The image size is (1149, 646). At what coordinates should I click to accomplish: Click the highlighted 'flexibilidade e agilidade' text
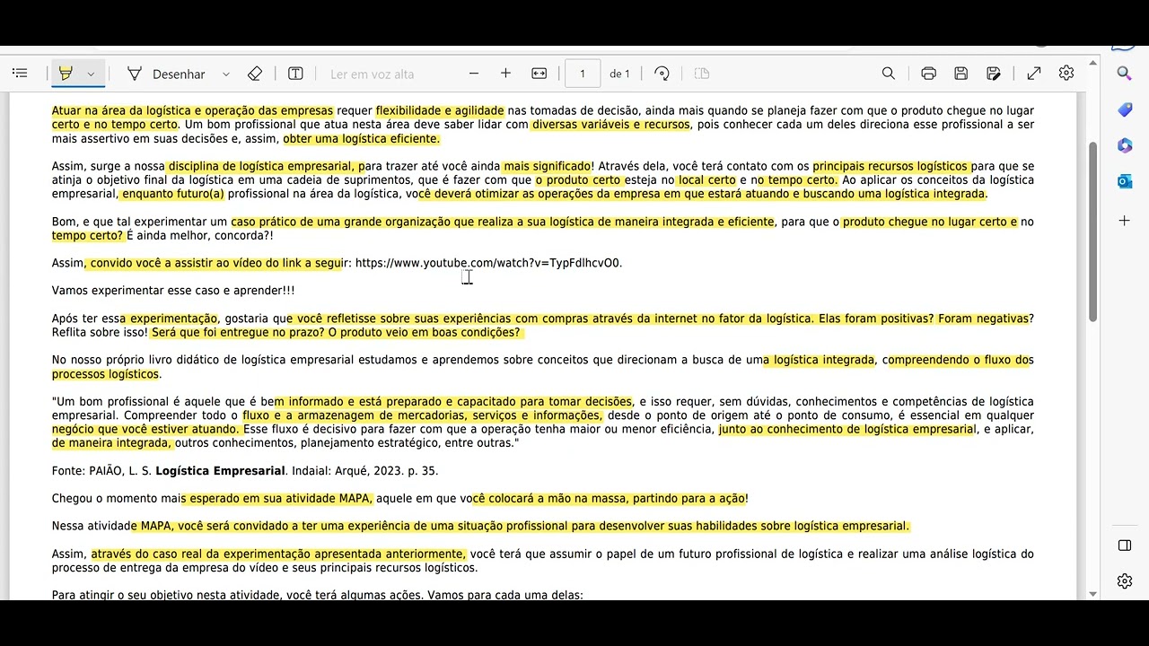tap(440, 111)
